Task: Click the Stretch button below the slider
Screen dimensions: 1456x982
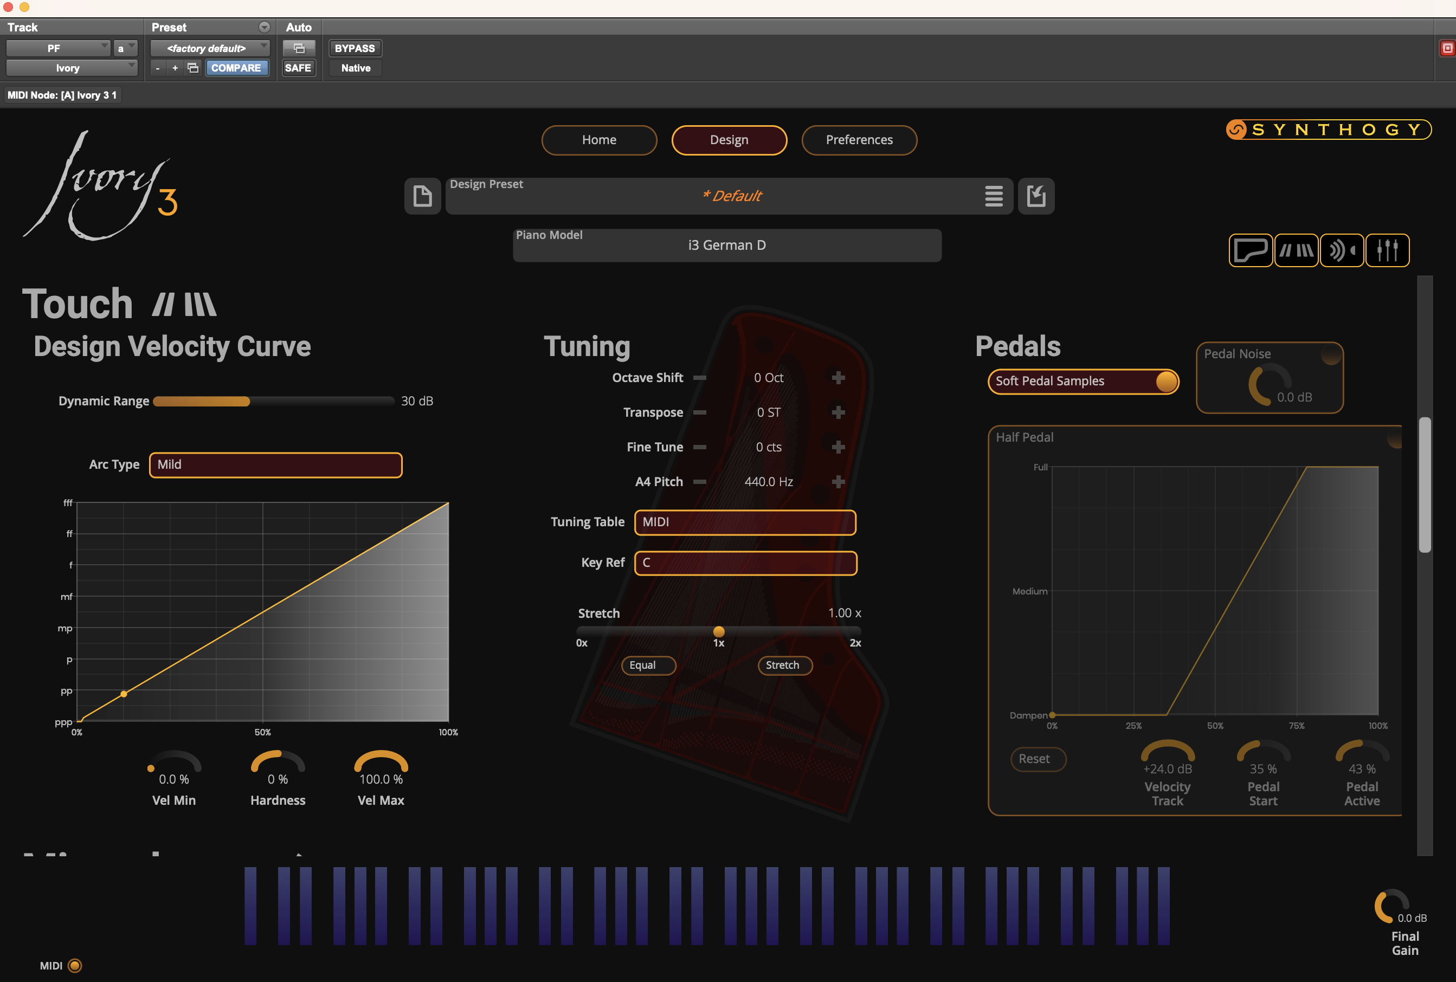Action: [x=785, y=665]
